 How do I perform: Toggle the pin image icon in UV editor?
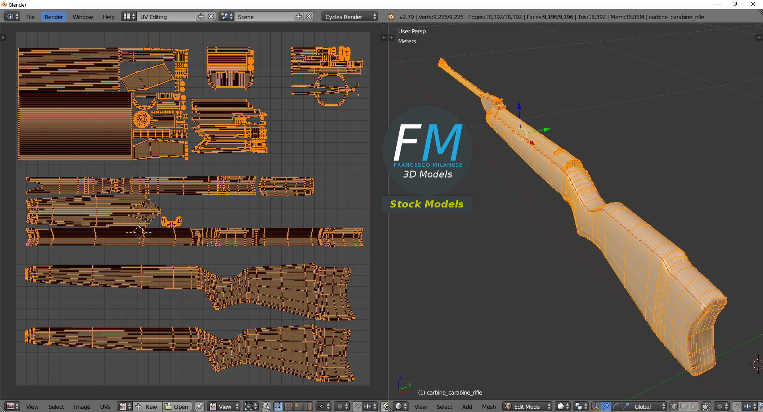[199, 406]
